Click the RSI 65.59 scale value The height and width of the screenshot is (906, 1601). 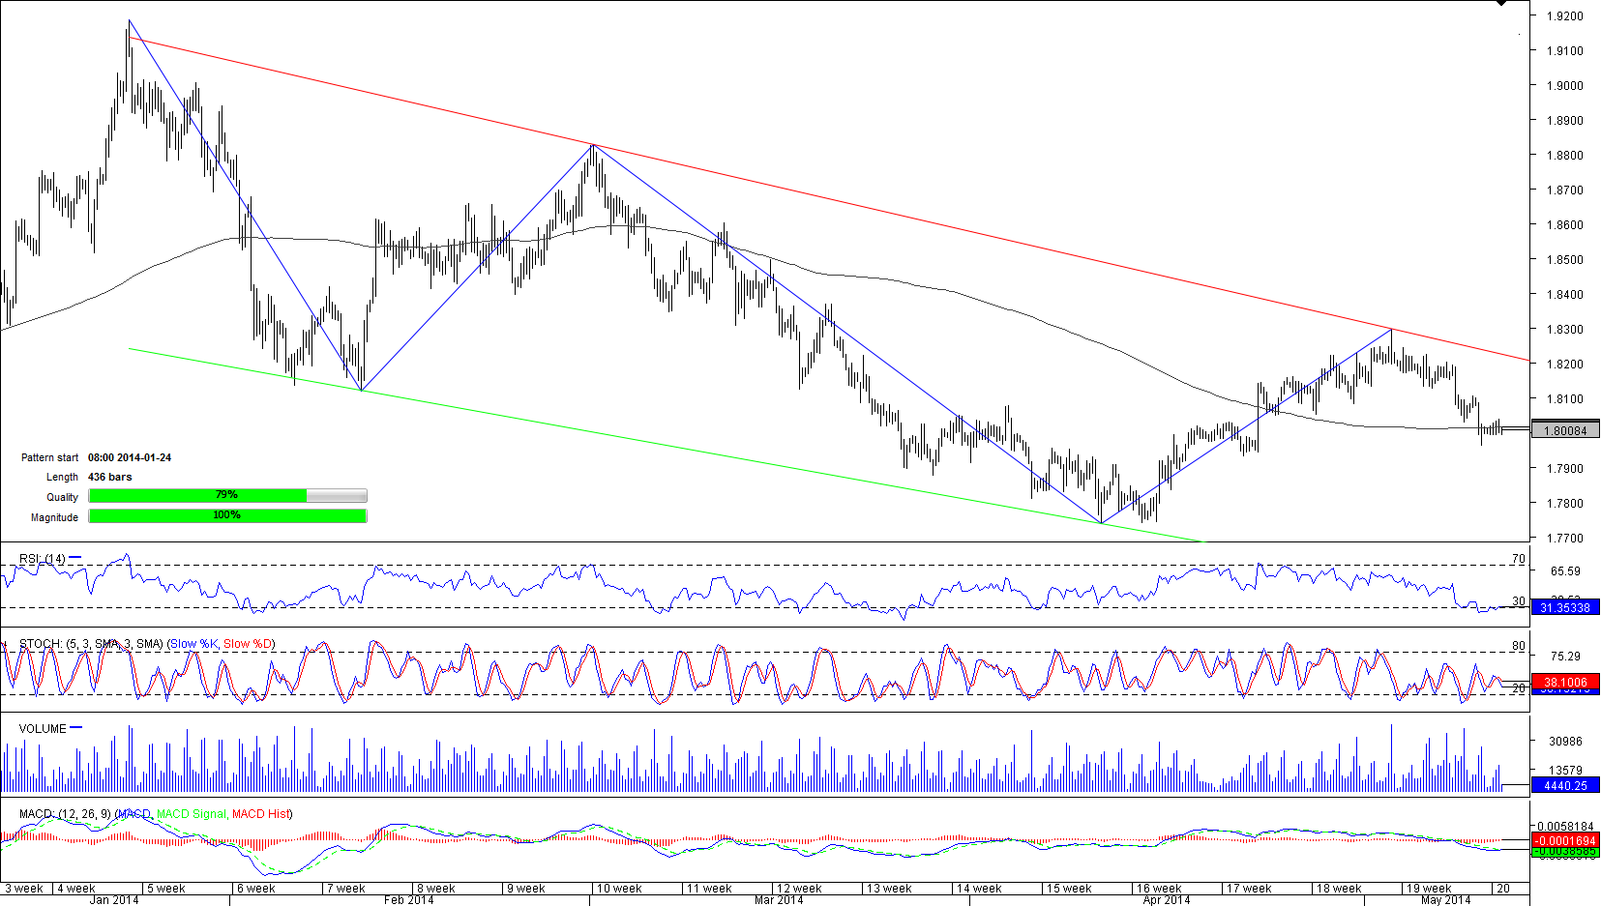point(1565,571)
